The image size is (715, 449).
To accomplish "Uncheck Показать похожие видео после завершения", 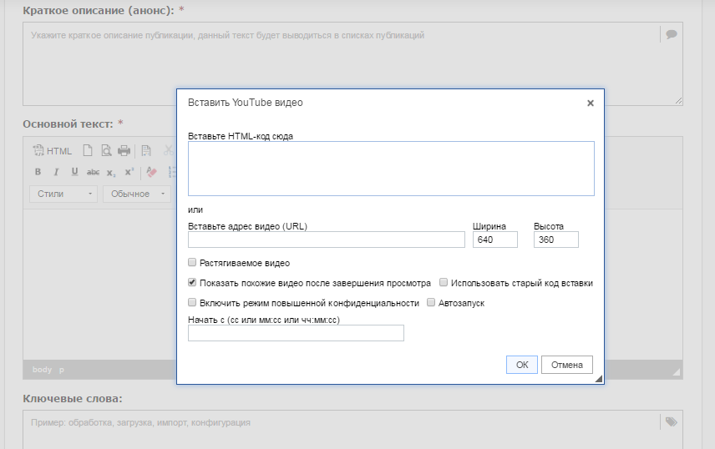I will (192, 282).
